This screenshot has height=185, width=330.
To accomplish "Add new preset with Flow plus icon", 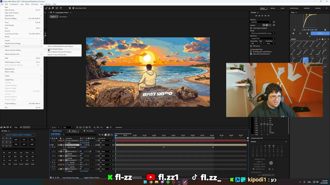I will pyautogui.click(x=320, y=39).
